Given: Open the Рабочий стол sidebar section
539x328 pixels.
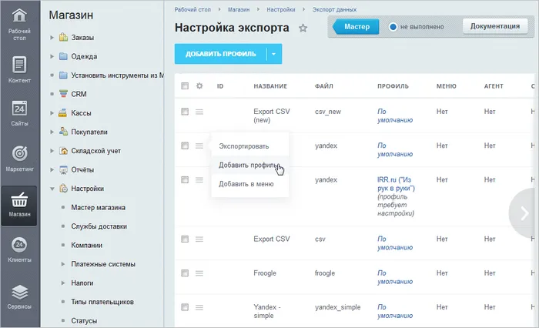Looking at the screenshot, I should (x=19, y=25).
